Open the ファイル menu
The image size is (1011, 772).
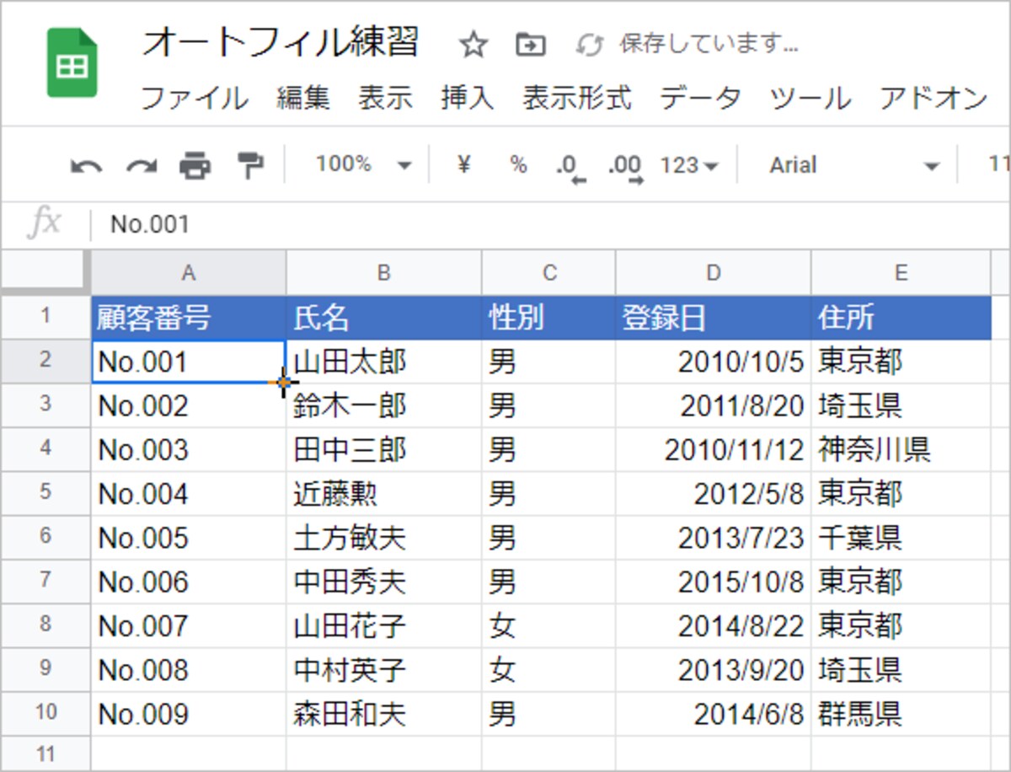(195, 99)
